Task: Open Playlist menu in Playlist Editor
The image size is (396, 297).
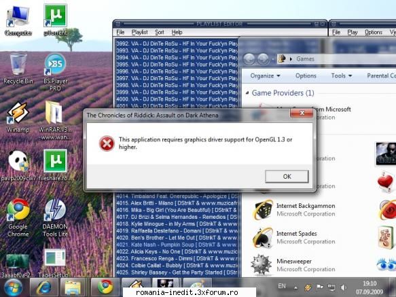Action: pyautogui.click(x=140, y=32)
